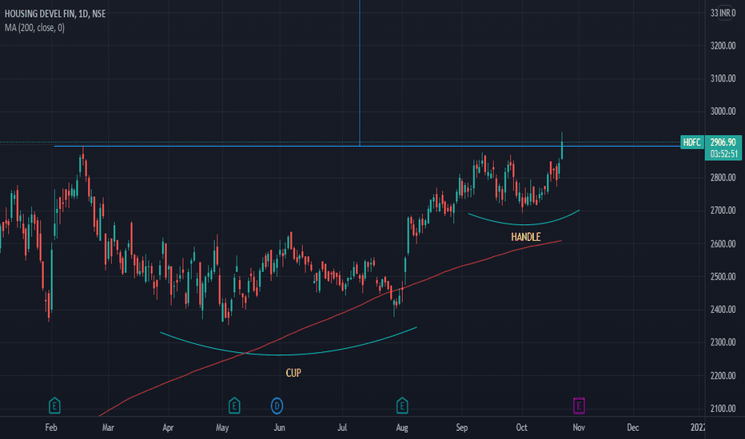The image size is (745, 439).
Task: Click the 3200.00 price axis label
Action: click(723, 46)
